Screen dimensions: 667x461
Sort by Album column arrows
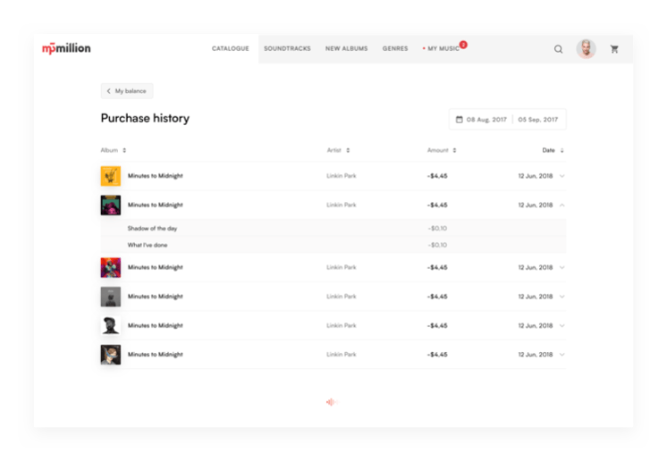[124, 150]
